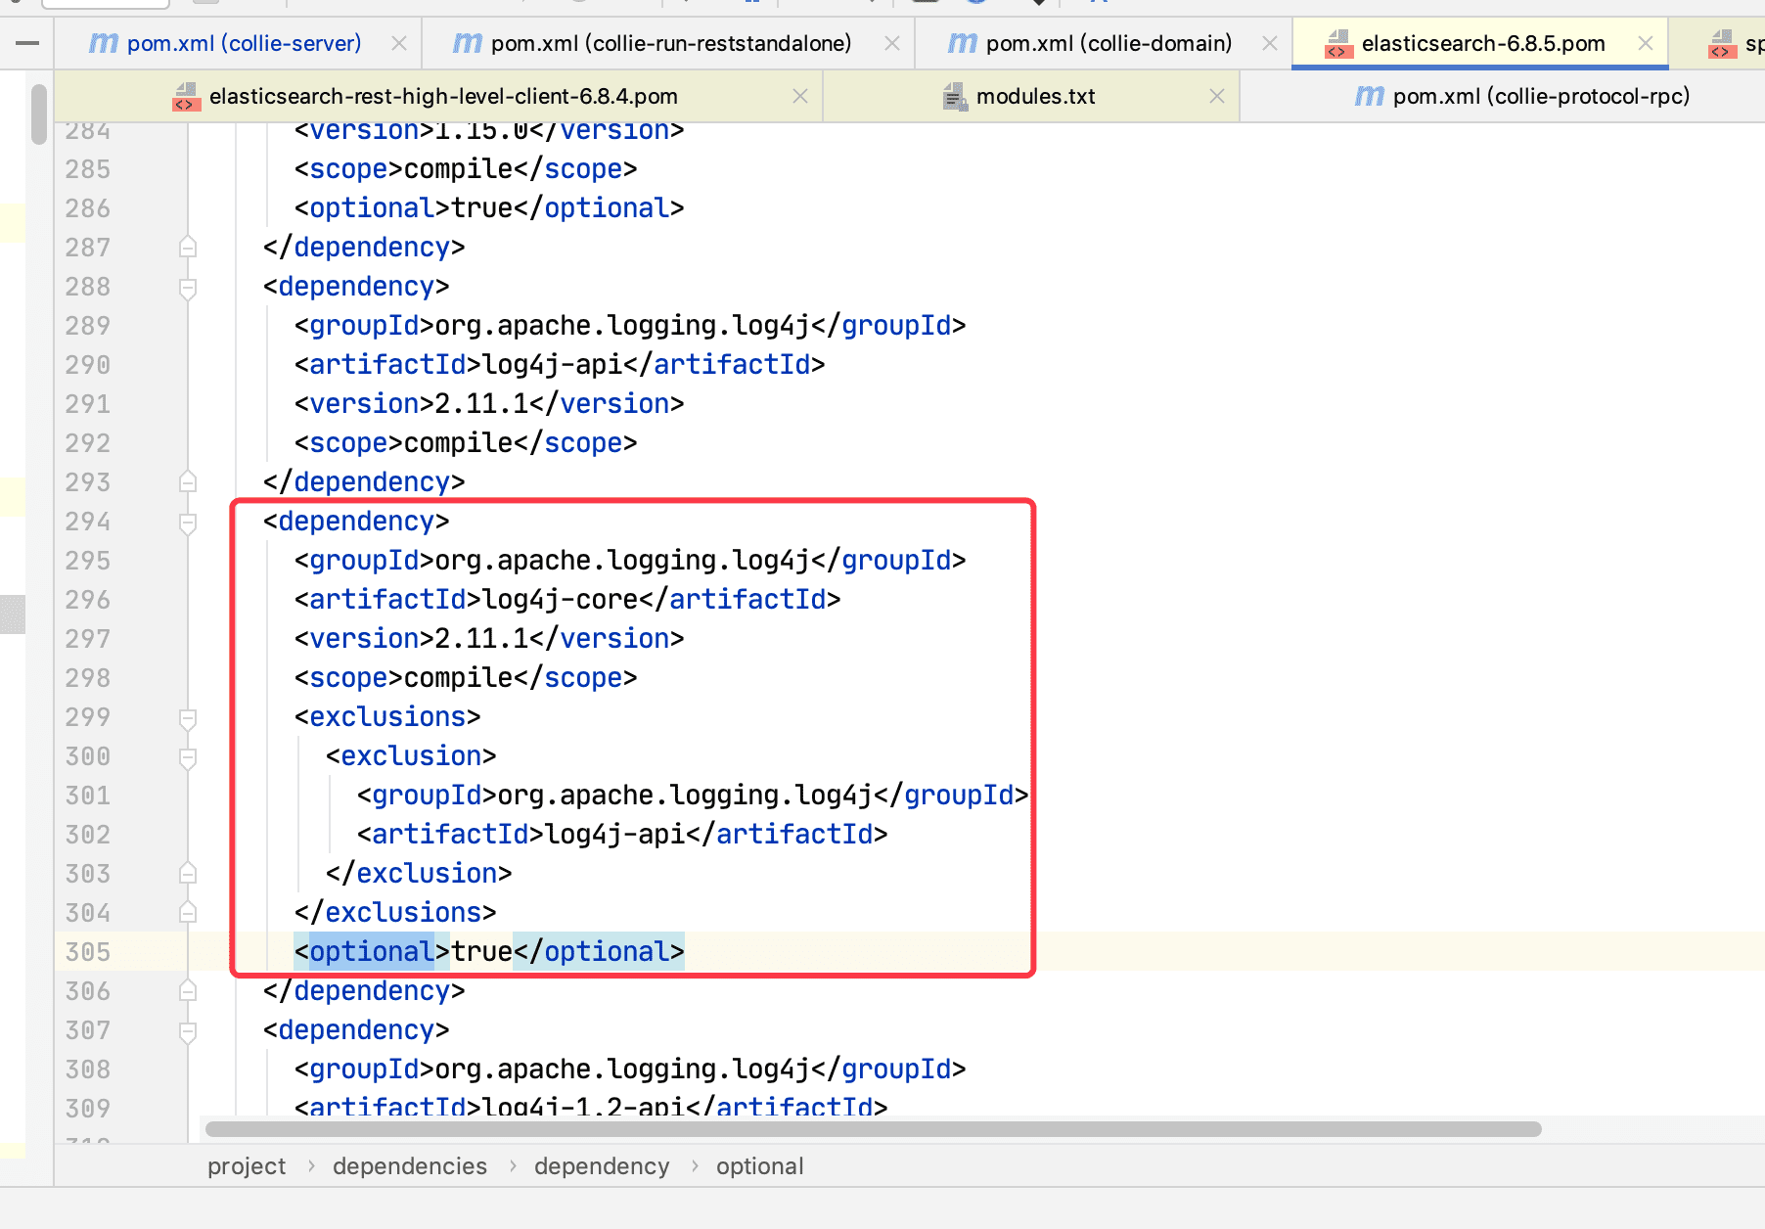Click 'log4j-core' artifactId text
This screenshot has height=1229, width=1765.
(561, 599)
